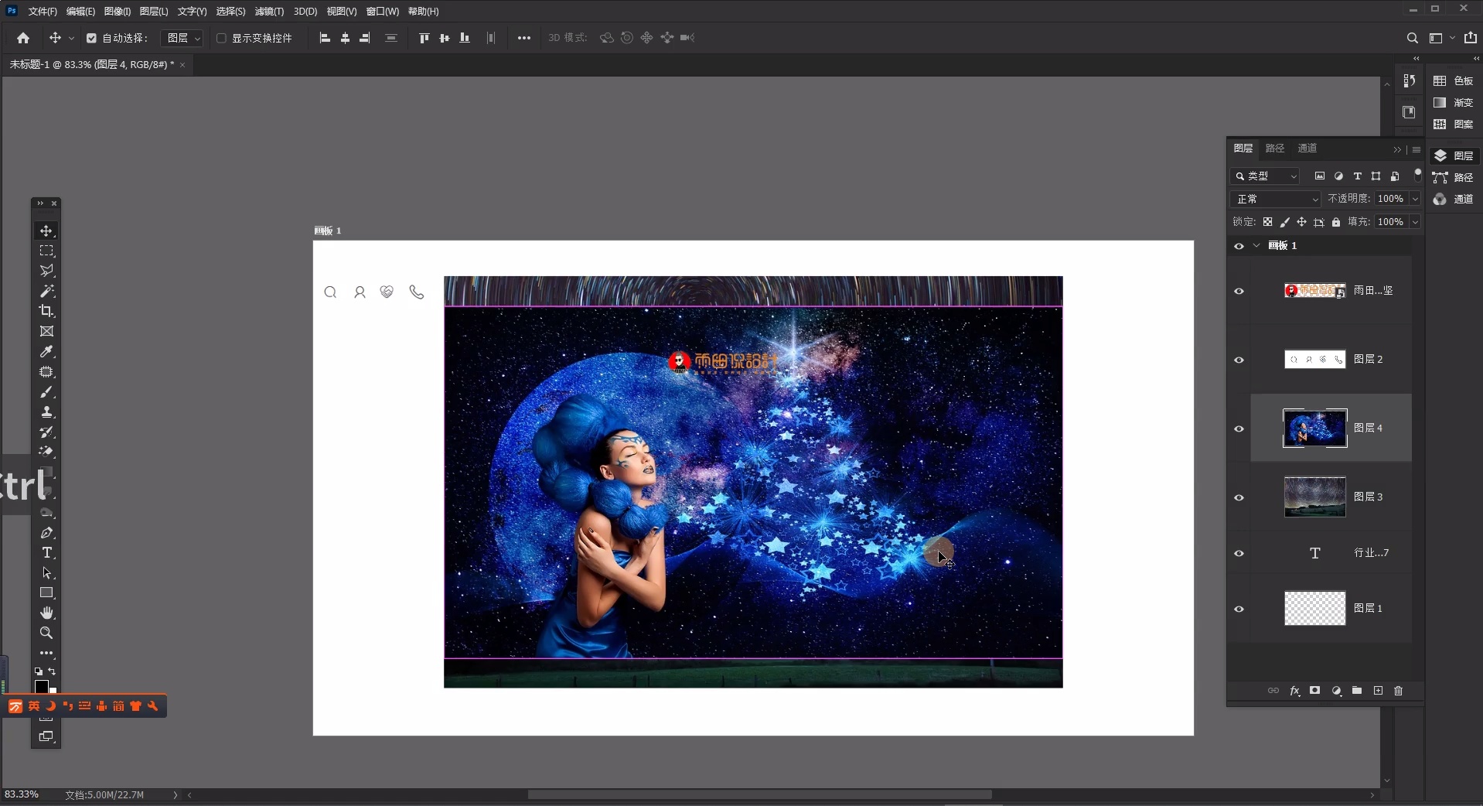Hide layer 图层 4 with eye icon
This screenshot has width=1483, height=806.
1239,429
